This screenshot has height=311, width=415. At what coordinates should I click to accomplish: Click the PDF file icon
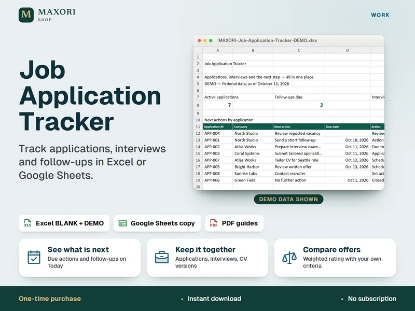214,223
